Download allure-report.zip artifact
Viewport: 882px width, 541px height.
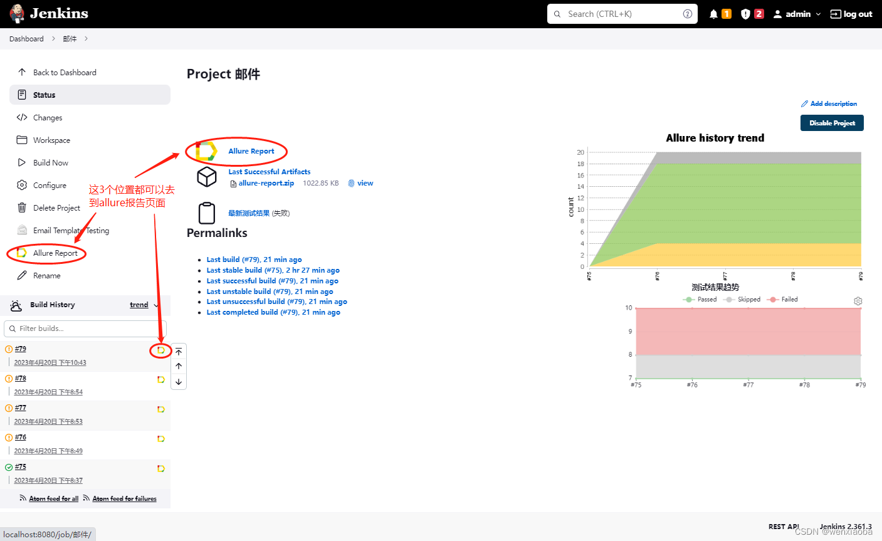coord(266,183)
